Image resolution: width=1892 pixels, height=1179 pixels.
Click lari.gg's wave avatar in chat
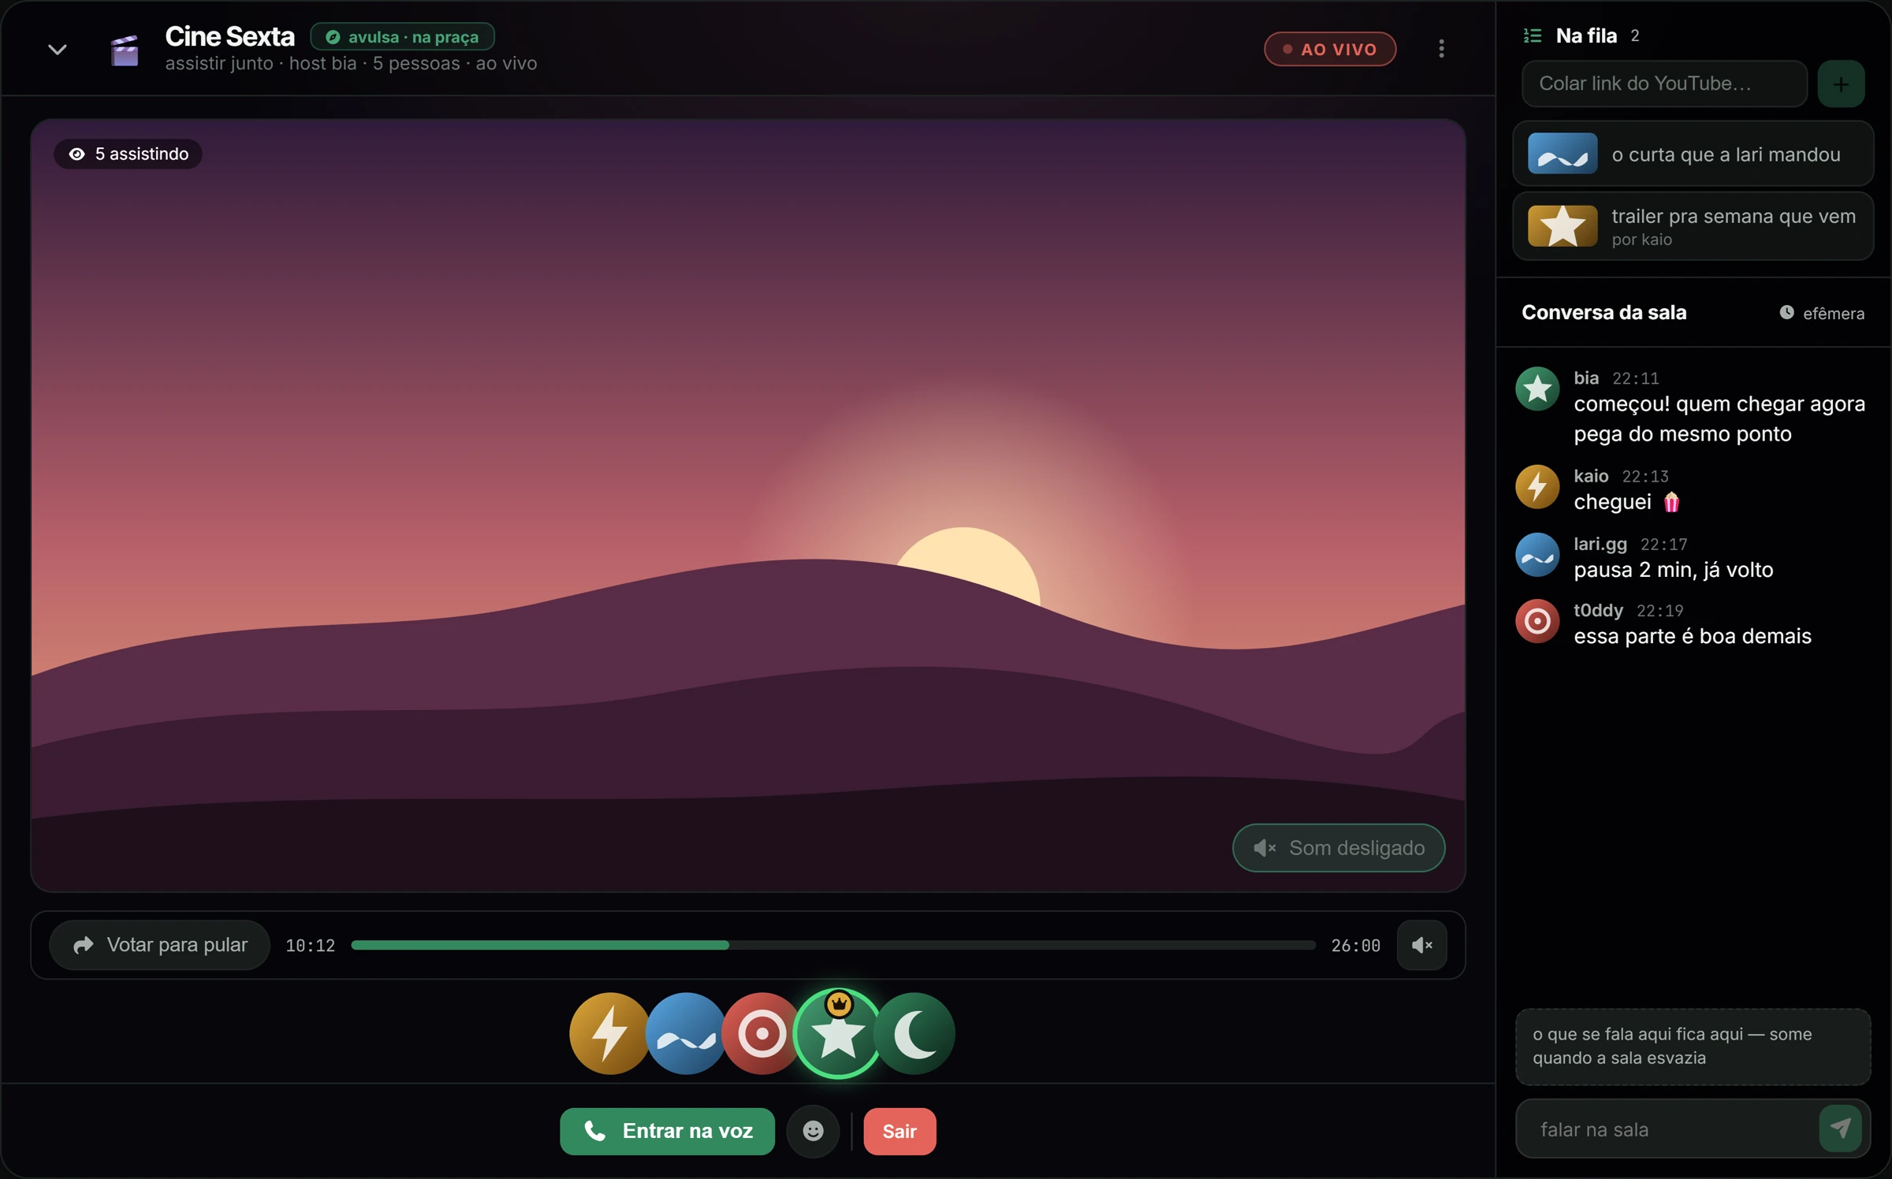click(1536, 554)
